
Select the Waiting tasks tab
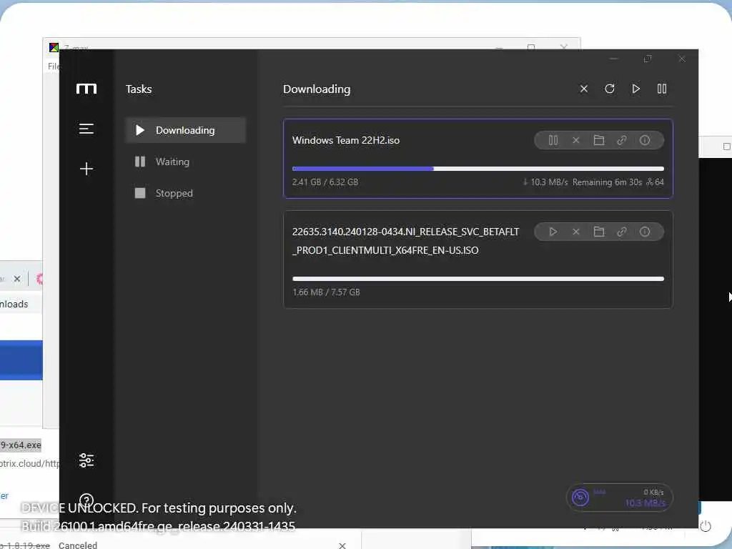tap(185, 162)
